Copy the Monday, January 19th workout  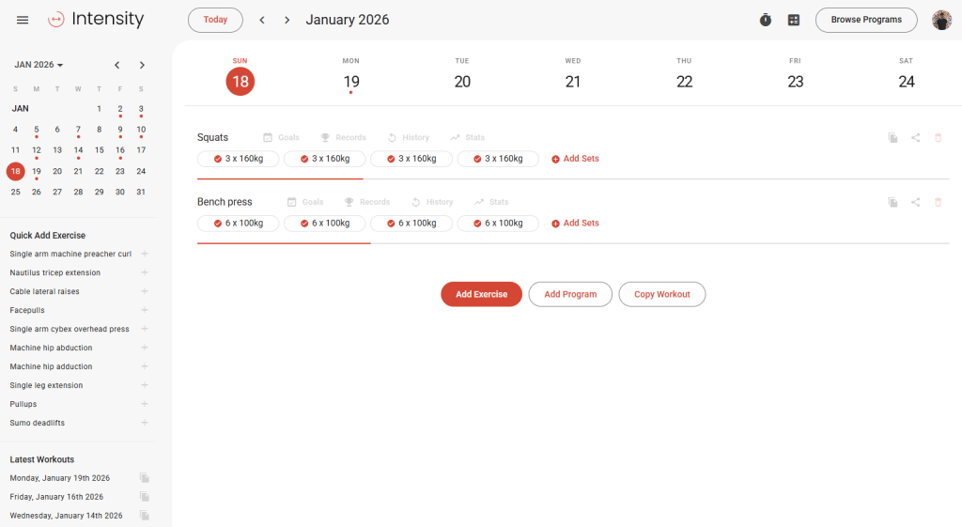144,478
